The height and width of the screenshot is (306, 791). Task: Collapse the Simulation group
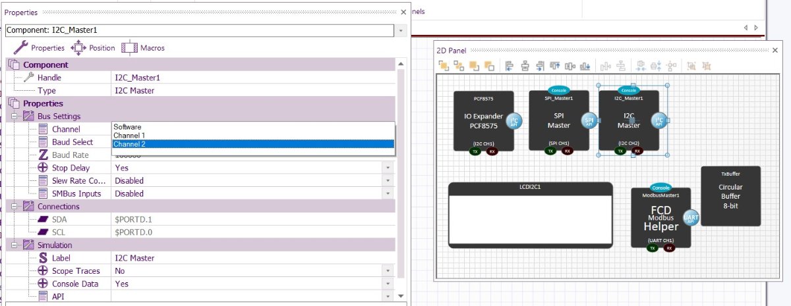(x=15, y=245)
